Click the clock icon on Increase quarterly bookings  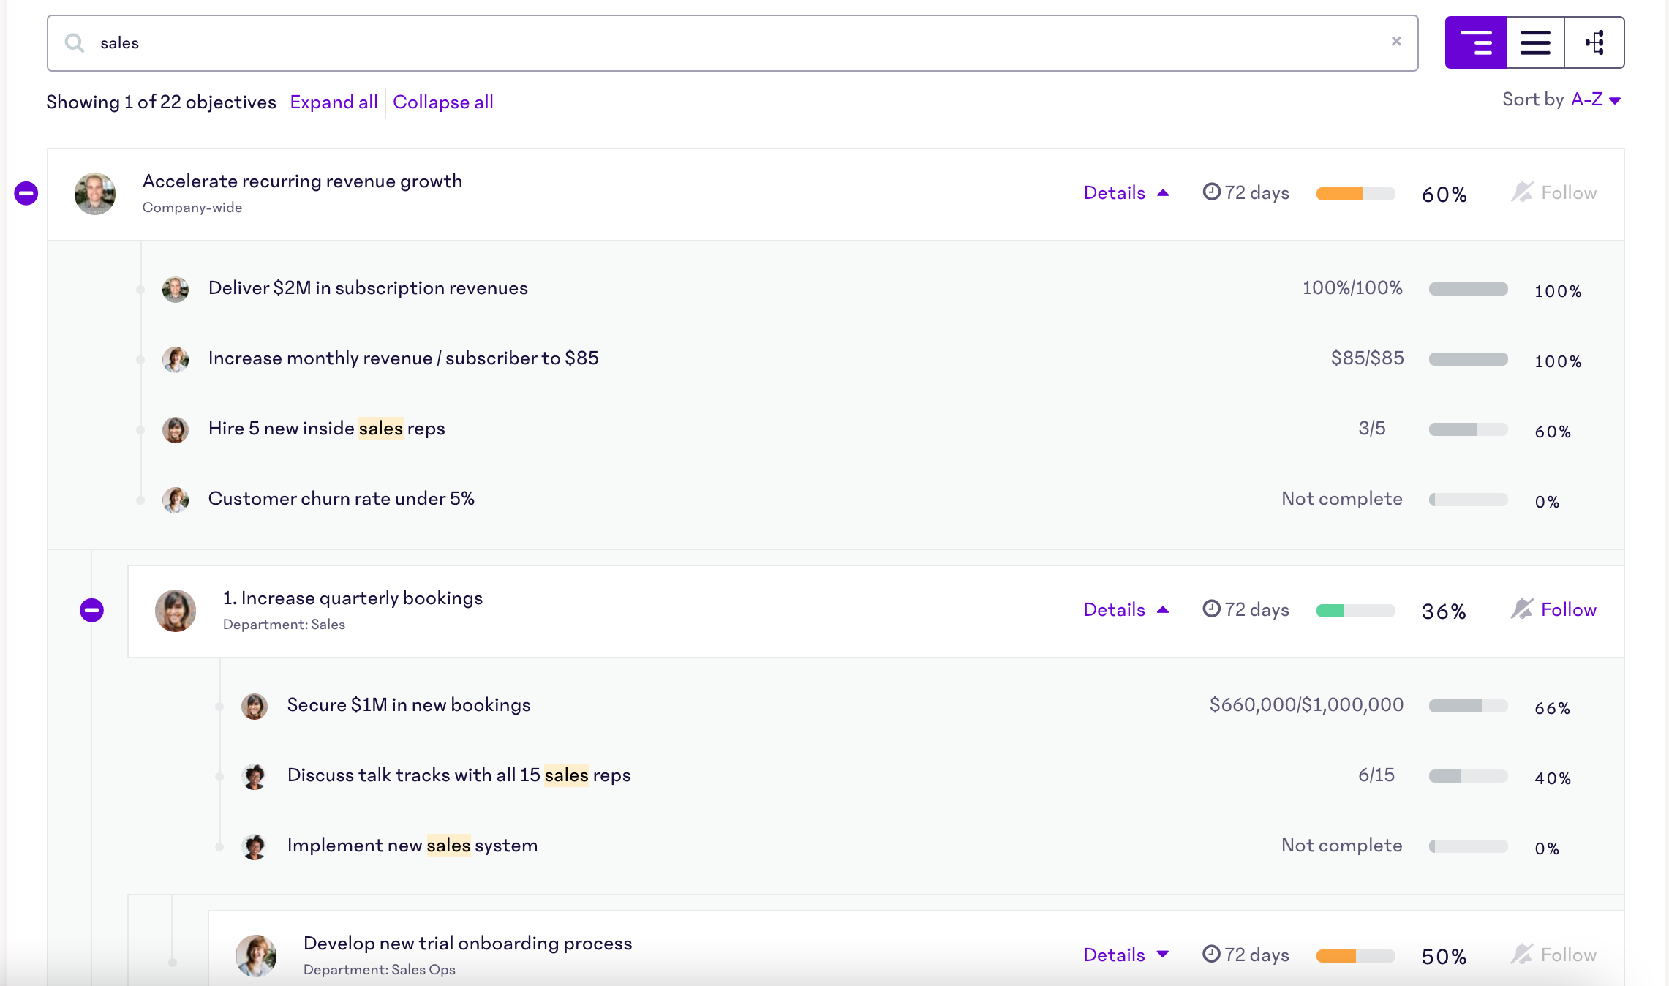coord(1211,609)
